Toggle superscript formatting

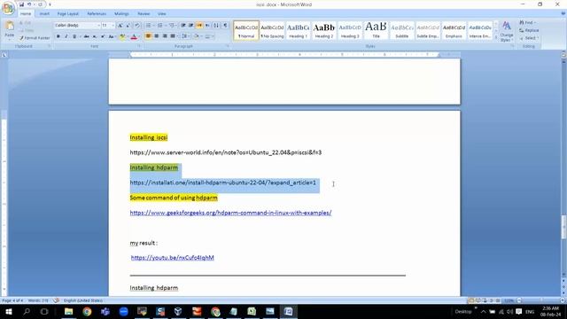click(103, 36)
